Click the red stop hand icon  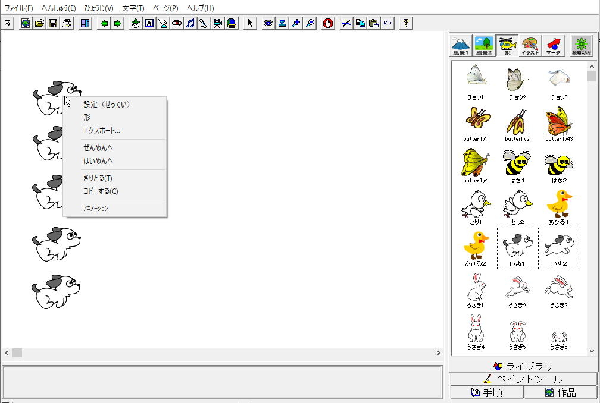click(327, 23)
